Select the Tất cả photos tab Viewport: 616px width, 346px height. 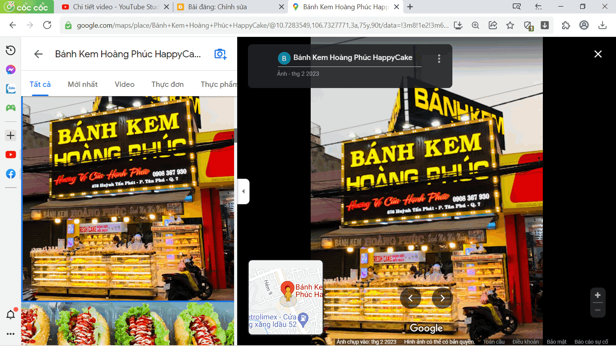[40, 84]
